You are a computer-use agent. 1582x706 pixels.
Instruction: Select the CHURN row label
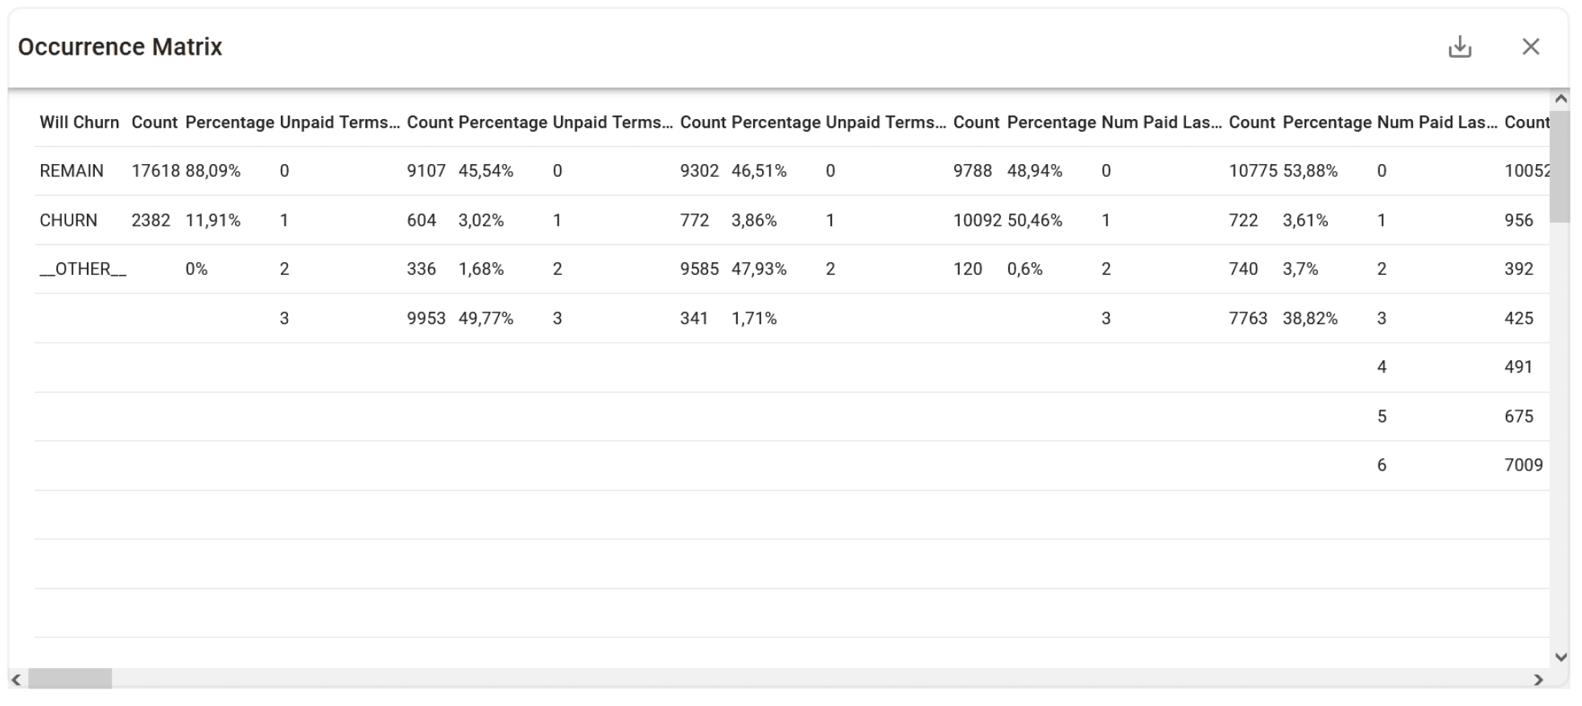[68, 220]
